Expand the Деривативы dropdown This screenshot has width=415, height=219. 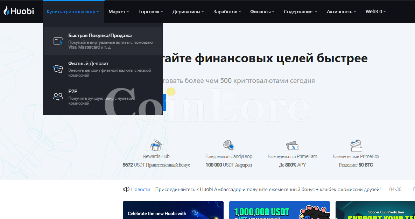tap(188, 12)
